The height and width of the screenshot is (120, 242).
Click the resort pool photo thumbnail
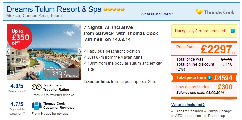44,52
